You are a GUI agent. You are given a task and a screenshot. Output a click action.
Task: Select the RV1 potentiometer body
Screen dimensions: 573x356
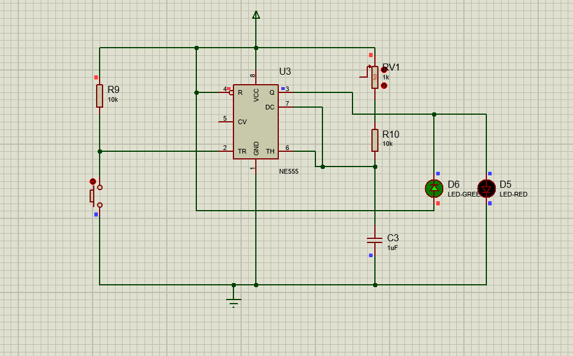tap(375, 77)
